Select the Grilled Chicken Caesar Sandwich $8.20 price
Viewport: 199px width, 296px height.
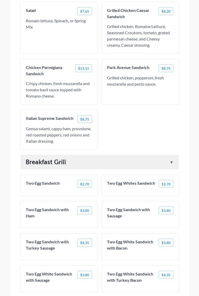(x=166, y=11)
